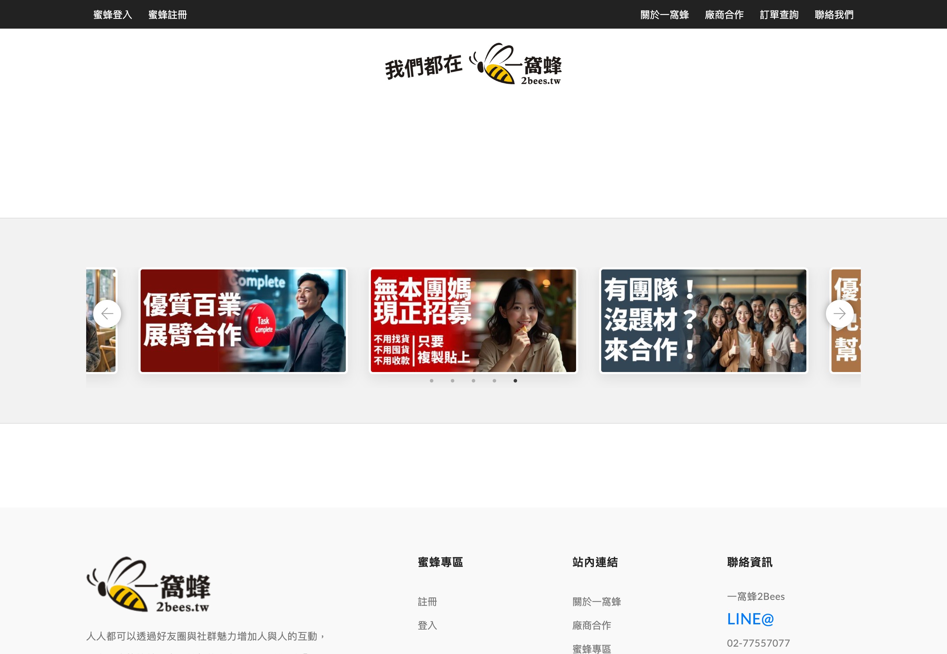
Task: Click 註冊 link under 蜜蜂專區
Action: point(427,602)
